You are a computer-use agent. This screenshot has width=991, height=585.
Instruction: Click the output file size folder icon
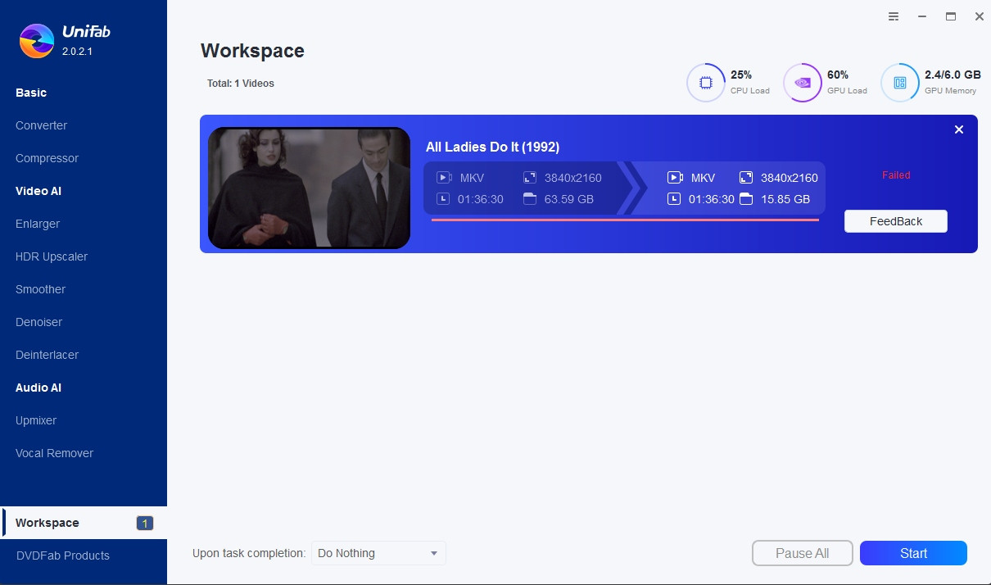pyautogui.click(x=746, y=199)
